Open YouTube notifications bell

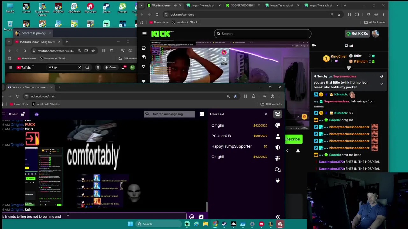click(x=124, y=67)
